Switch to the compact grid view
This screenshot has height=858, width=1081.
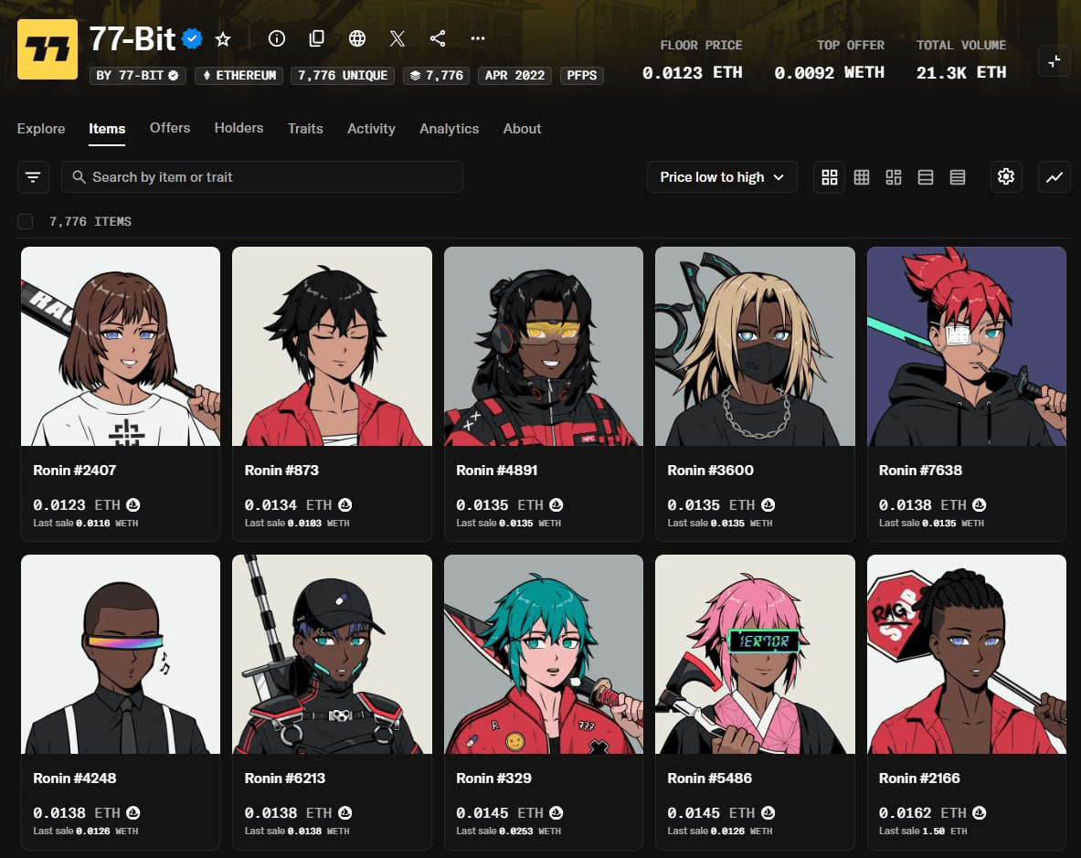[862, 177]
